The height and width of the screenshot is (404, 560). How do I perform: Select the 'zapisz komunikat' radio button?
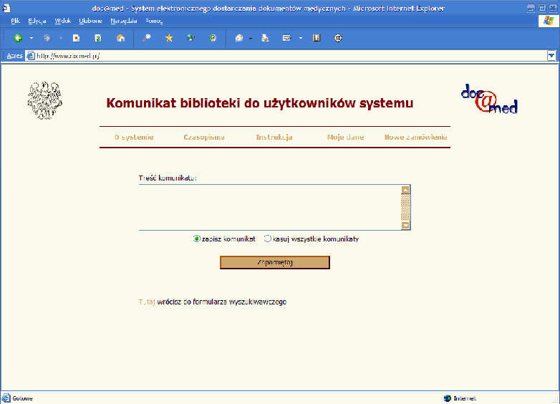click(197, 239)
